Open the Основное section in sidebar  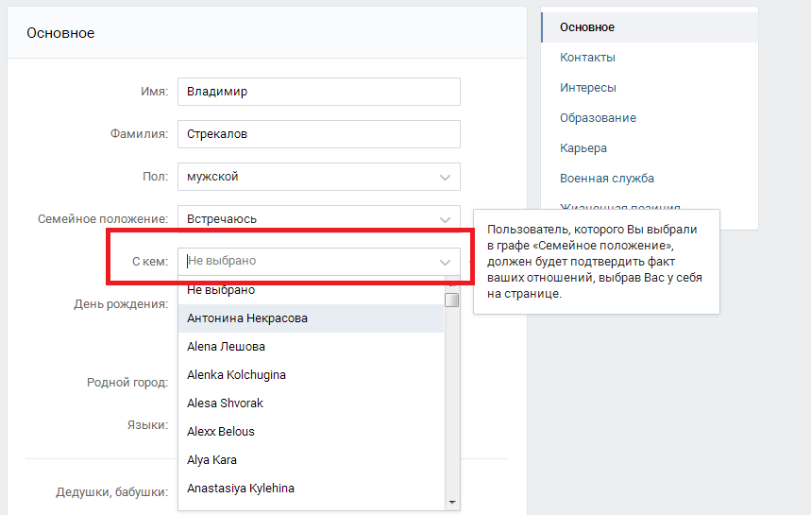tap(586, 27)
